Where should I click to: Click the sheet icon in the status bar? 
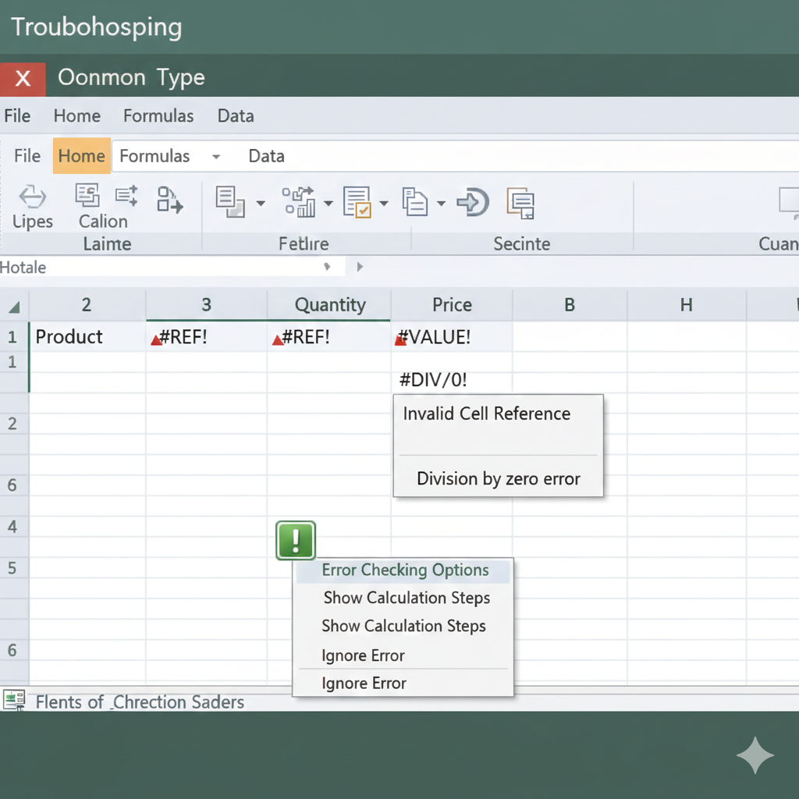(14, 700)
